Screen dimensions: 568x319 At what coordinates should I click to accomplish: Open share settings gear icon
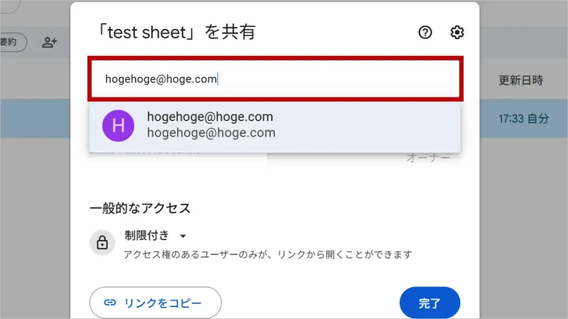coord(457,33)
